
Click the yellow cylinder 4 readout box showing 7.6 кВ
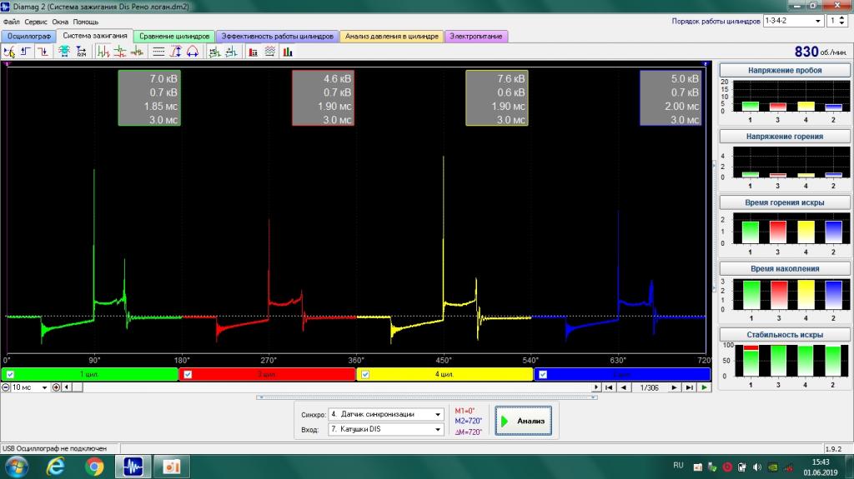pos(497,98)
